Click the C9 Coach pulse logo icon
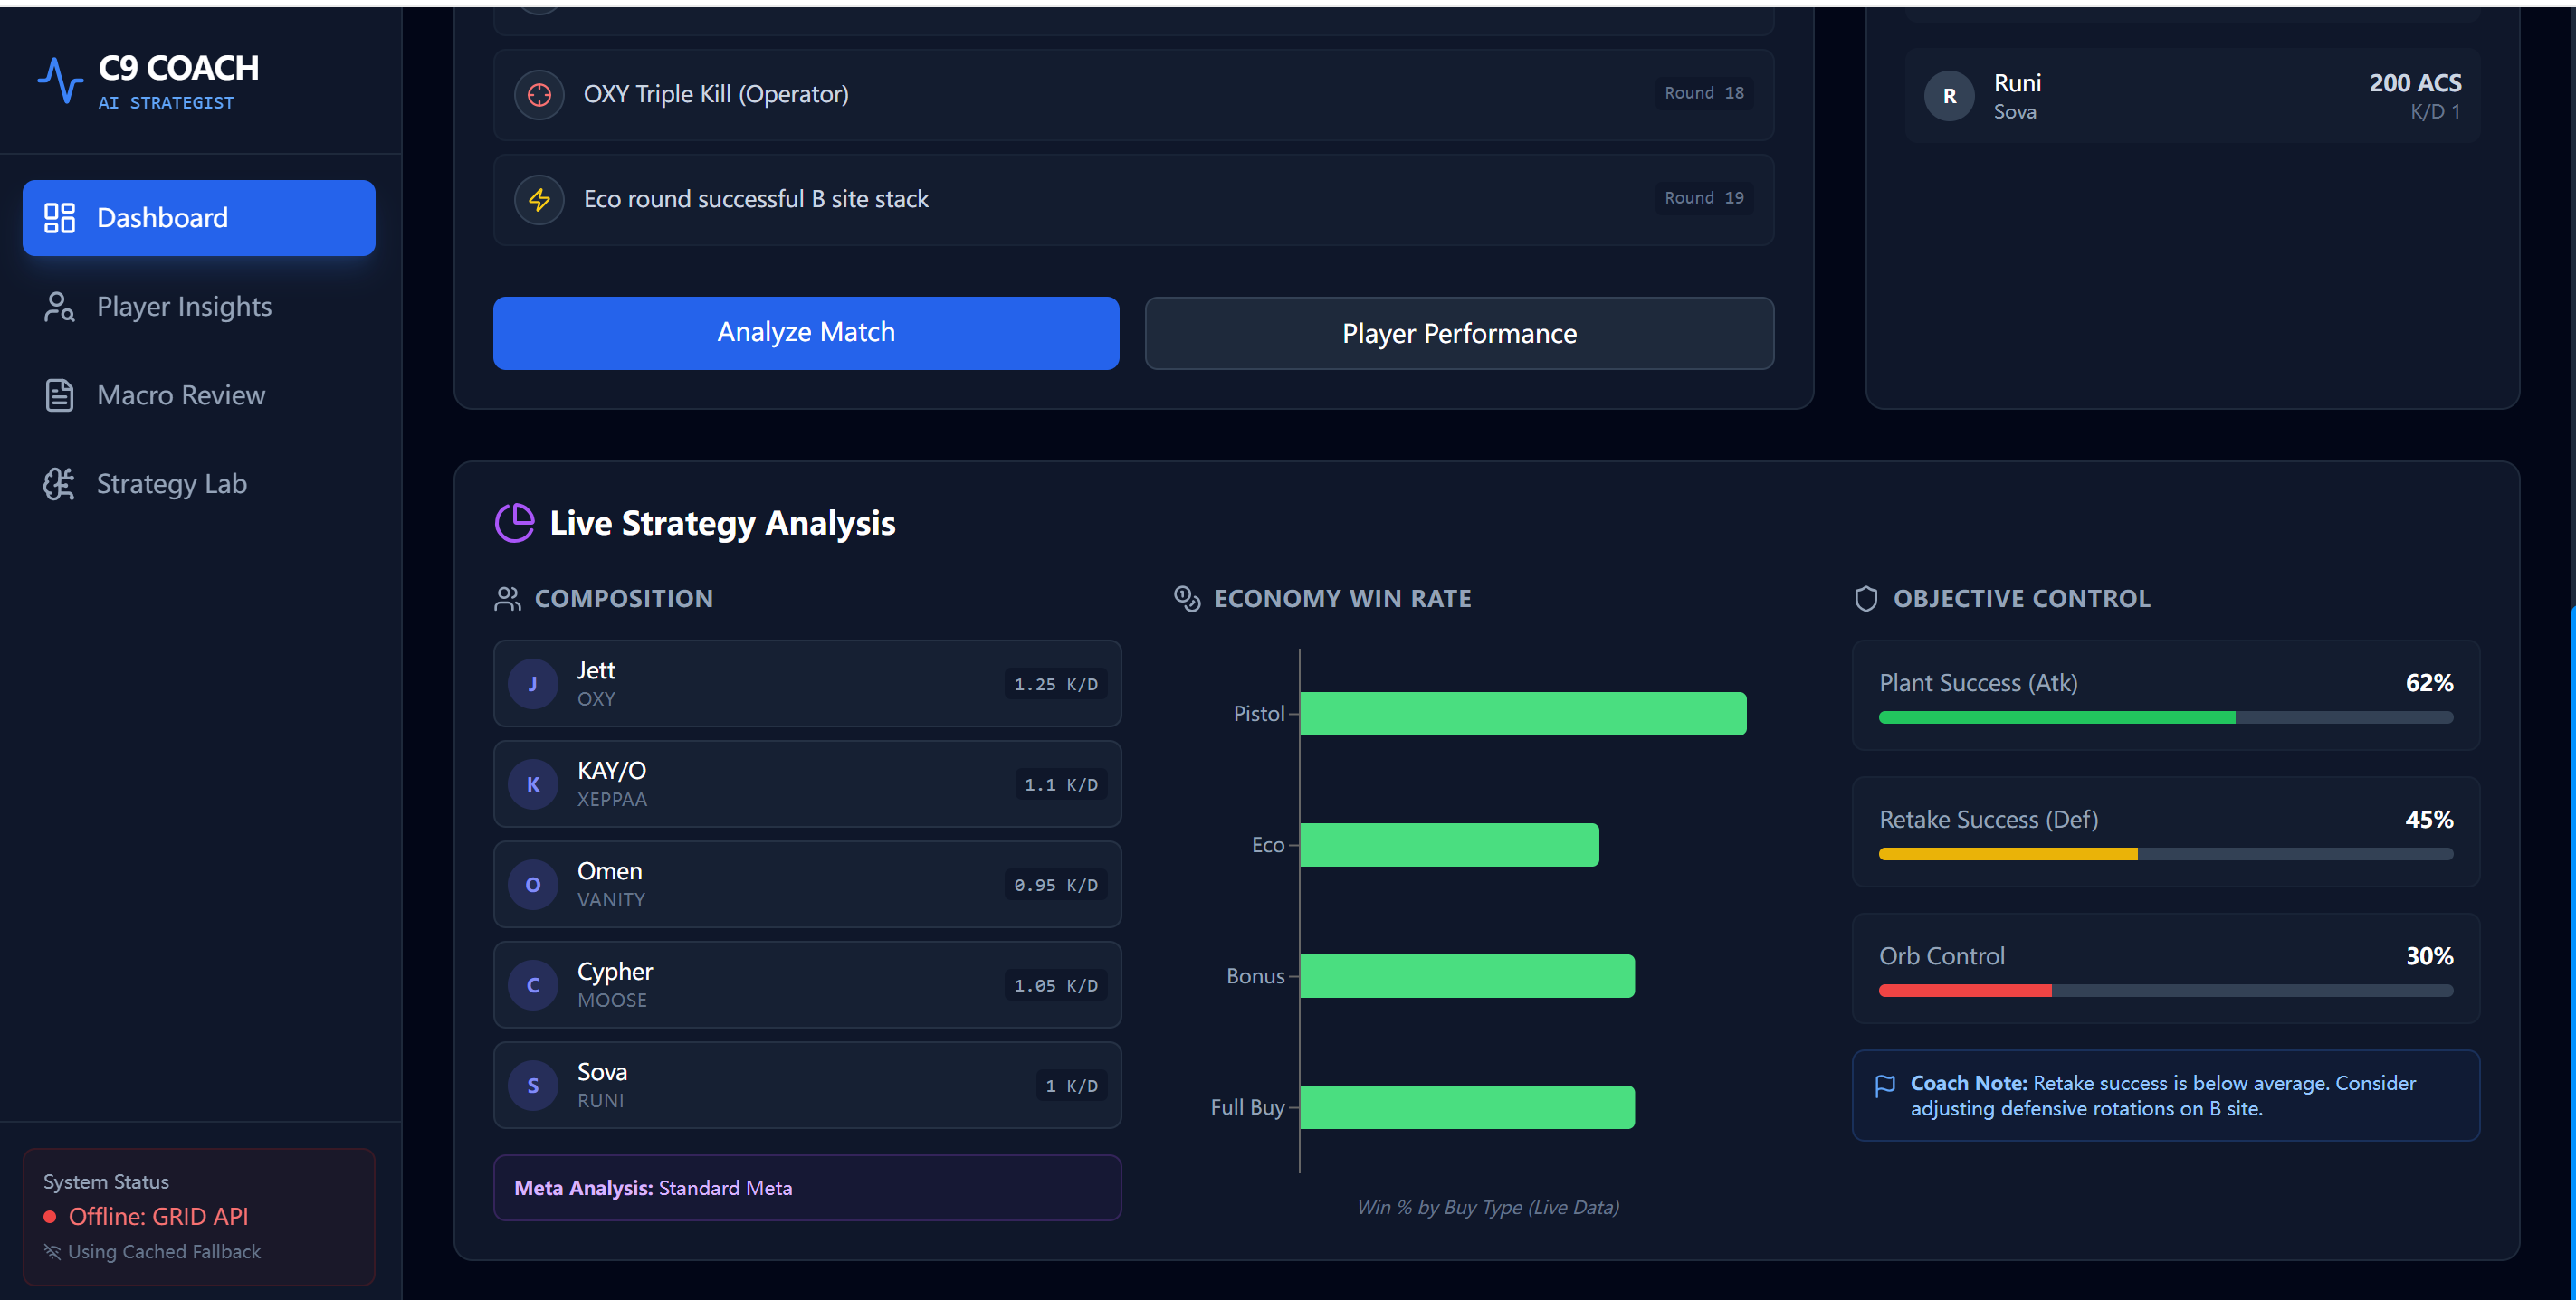Image resolution: width=2576 pixels, height=1300 pixels. coord(60,80)
